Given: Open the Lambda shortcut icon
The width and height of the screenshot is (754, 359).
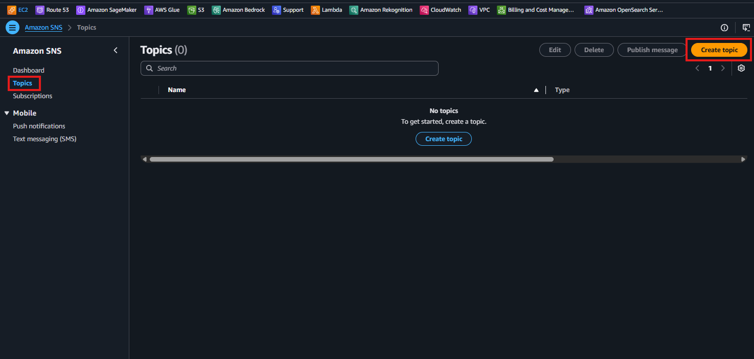Looking at the screenshot, I should [315, 10].
